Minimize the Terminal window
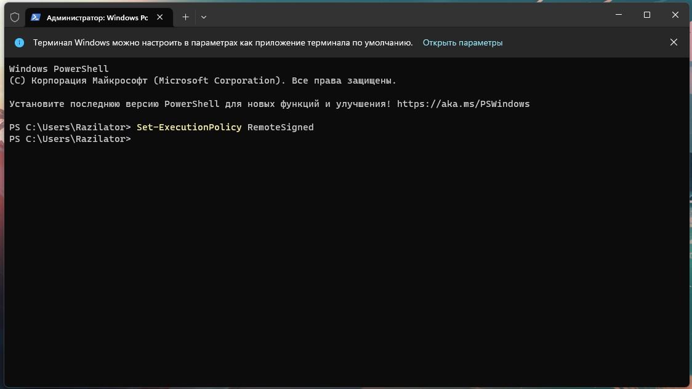The image size is (692, 389). (619, 15)
